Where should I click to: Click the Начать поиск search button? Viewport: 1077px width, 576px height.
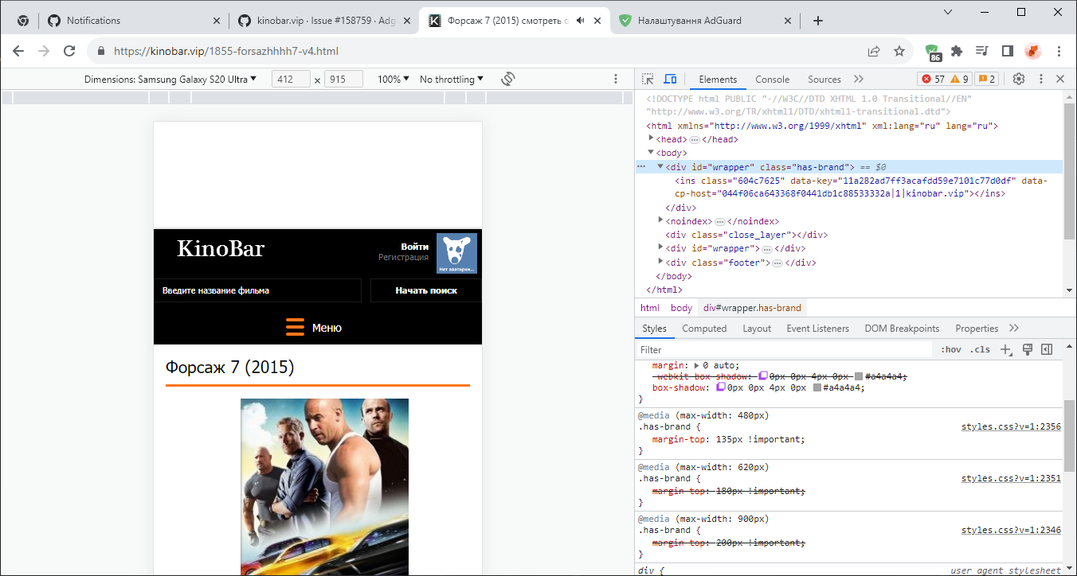pos(425,290)
